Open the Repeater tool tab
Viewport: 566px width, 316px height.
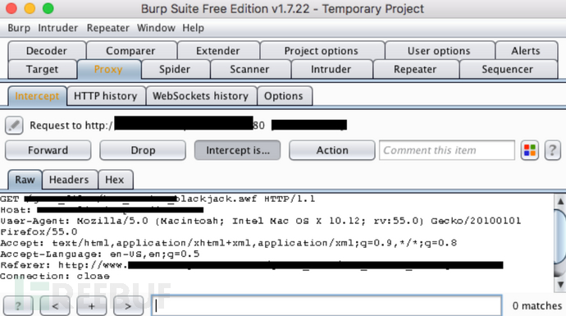pos(415,69)
